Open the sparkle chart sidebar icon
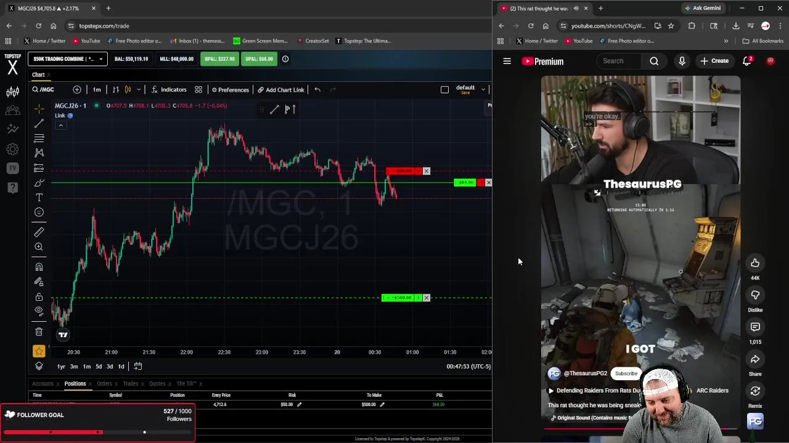This screenshot has width=789, height=443. point(12,129)
